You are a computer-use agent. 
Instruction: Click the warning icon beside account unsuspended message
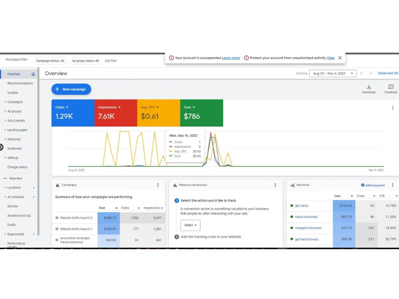point(172,58)
